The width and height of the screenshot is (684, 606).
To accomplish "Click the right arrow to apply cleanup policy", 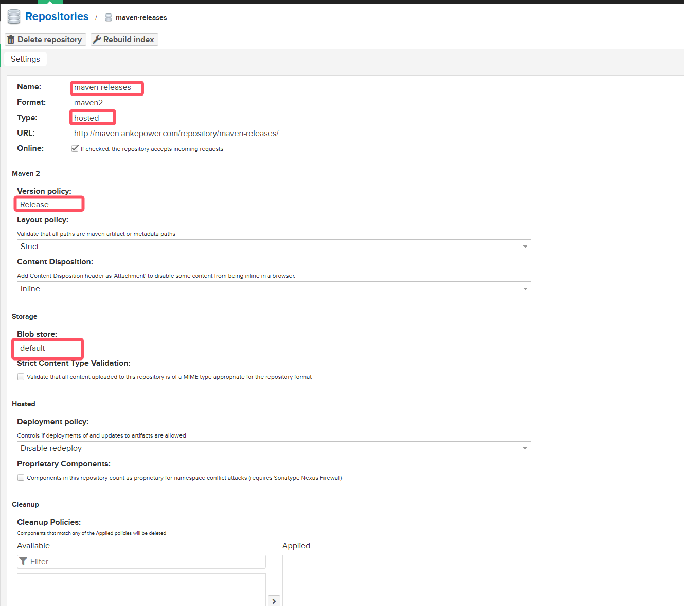I will click(x=274, y=600).
